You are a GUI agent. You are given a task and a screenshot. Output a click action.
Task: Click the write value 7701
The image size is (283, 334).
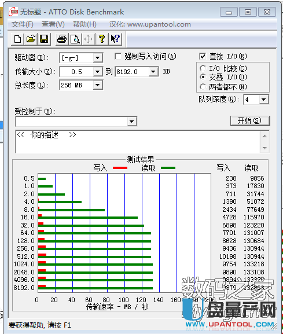(x=229, y=233)
